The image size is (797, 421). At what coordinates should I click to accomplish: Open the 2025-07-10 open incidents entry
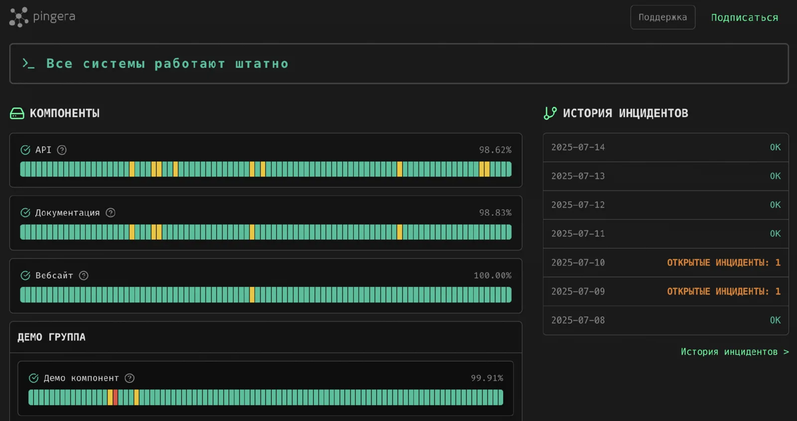[x=665, y=263]
